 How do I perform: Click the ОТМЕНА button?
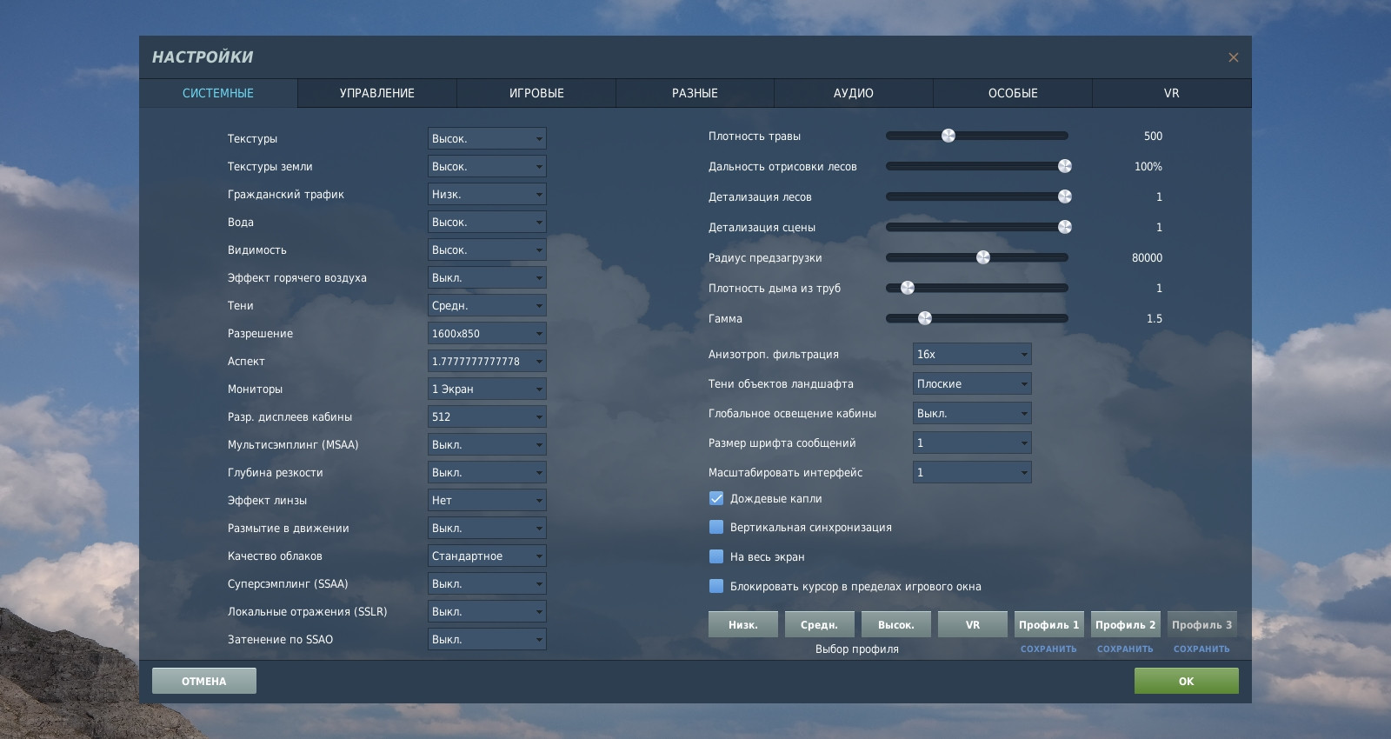(204, 681)
